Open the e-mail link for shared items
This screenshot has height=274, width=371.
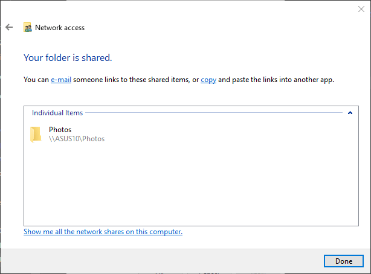coord(61,80)
